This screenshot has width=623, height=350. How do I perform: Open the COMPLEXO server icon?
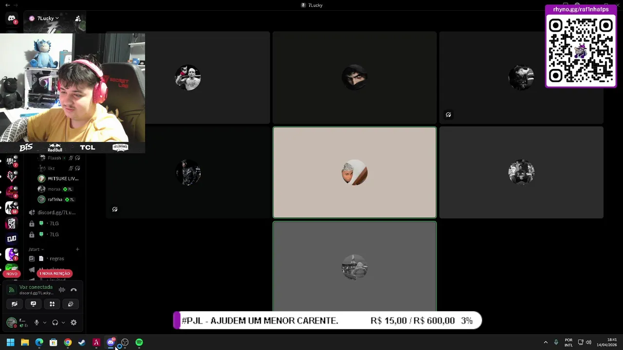click(12, 223)
